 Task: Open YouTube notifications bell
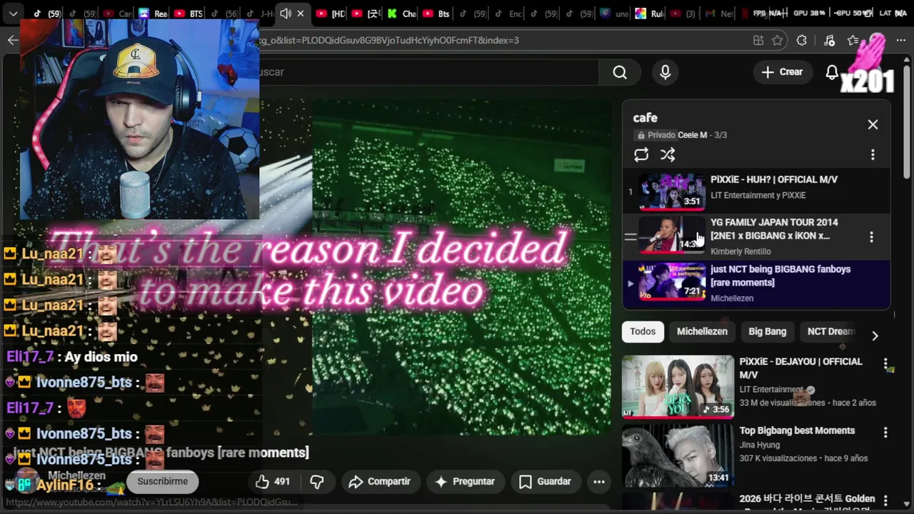coord(832,72)
